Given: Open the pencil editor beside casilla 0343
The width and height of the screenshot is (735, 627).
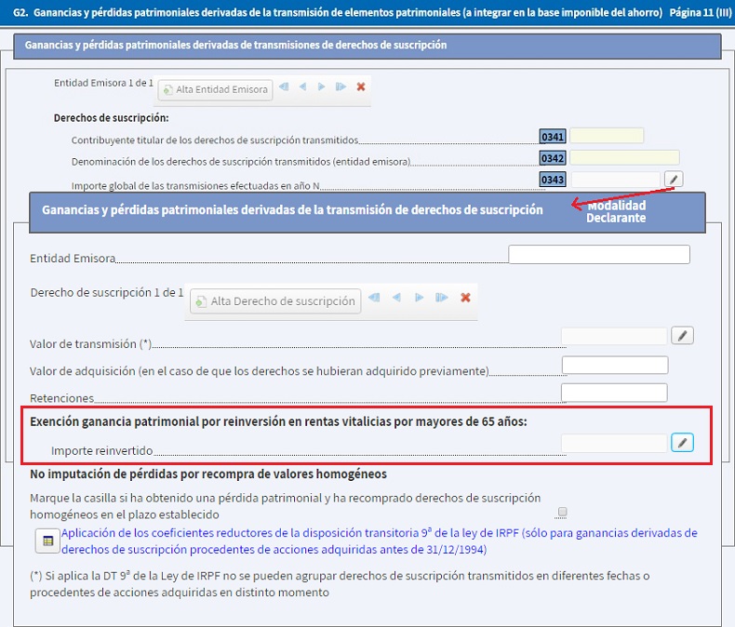Looking at the screenshot, I should pyautogui.click(x=674, y=179).
